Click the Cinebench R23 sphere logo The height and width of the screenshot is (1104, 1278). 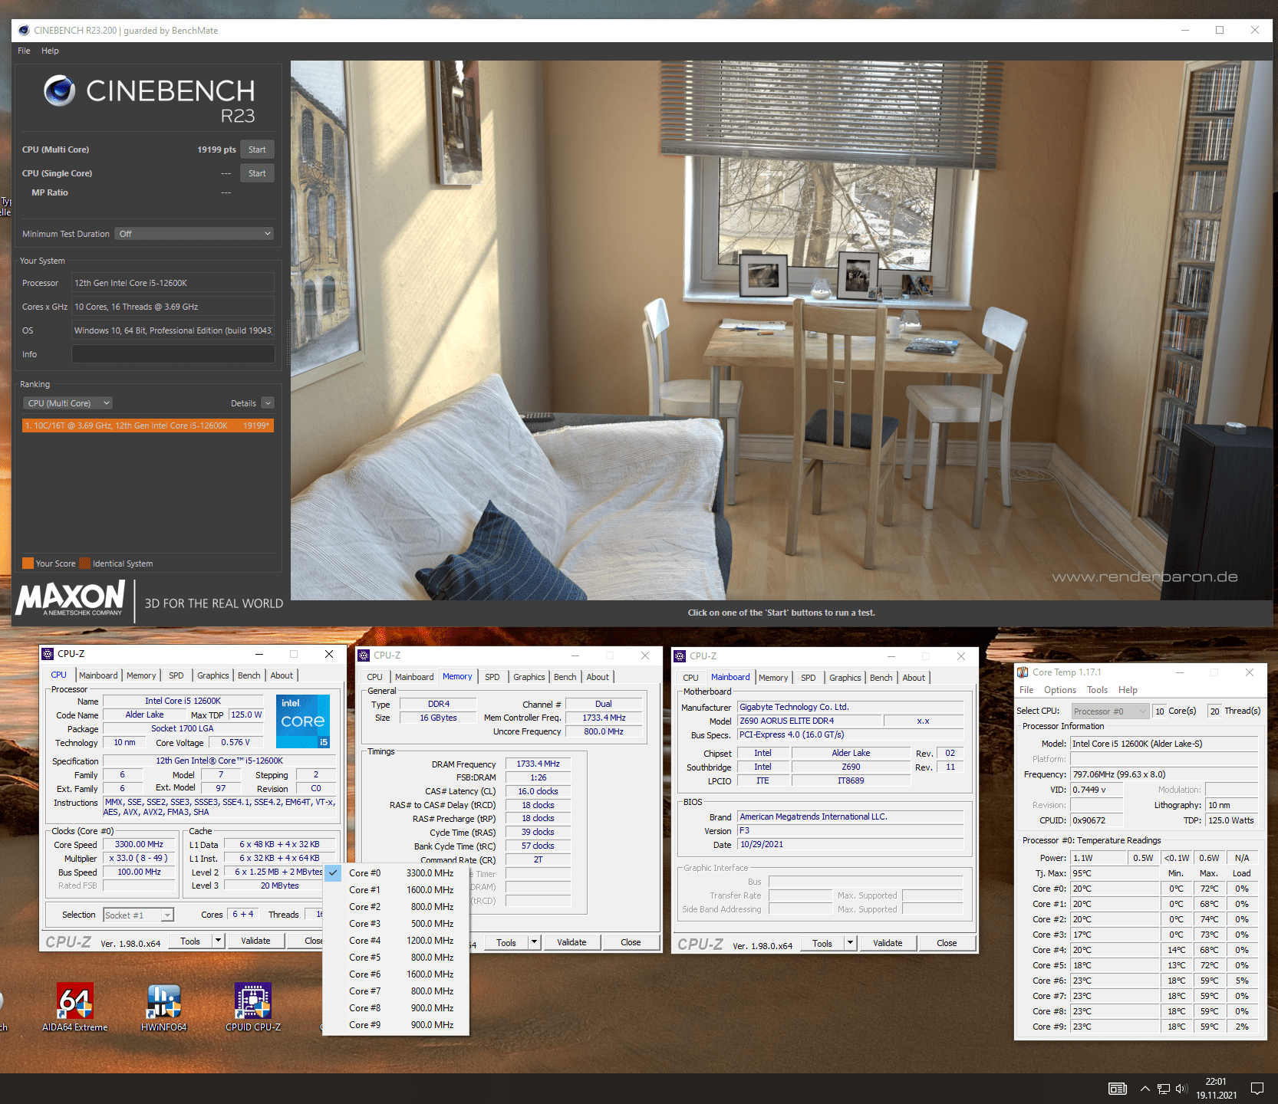click(x=59, y=90)
